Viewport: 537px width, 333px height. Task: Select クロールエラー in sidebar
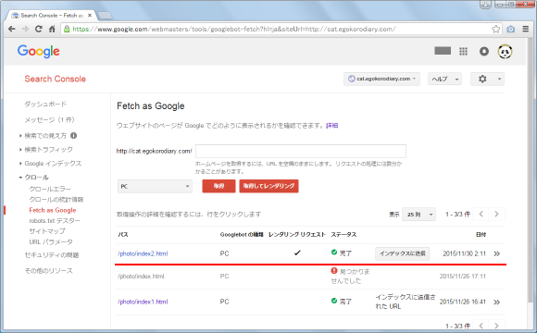(x=50, y=189)
